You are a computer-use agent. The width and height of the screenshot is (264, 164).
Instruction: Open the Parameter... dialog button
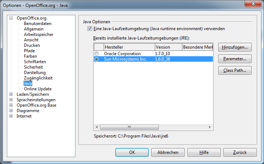click(x=235, y=59)
